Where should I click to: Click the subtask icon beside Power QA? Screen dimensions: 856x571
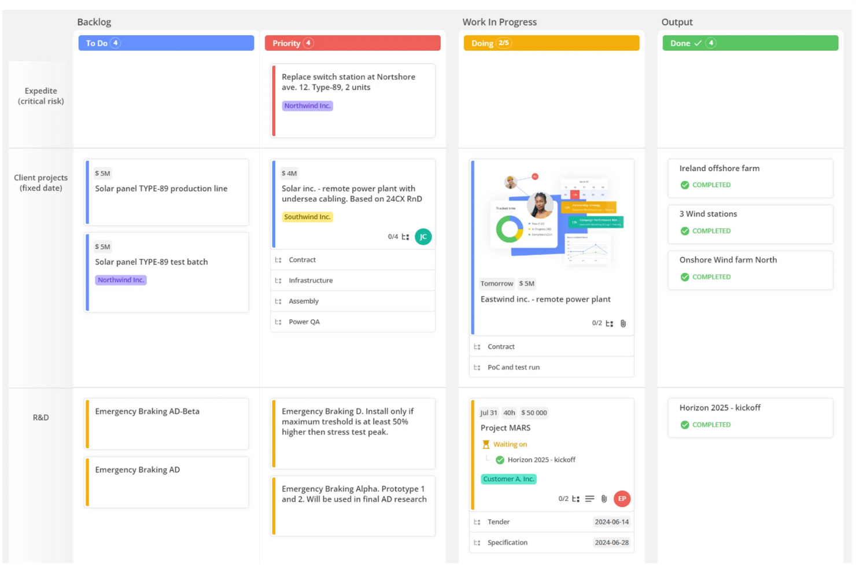(x=278, y=322)
